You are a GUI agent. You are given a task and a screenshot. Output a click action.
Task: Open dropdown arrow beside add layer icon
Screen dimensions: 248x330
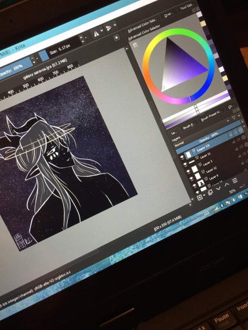point(204,195)
